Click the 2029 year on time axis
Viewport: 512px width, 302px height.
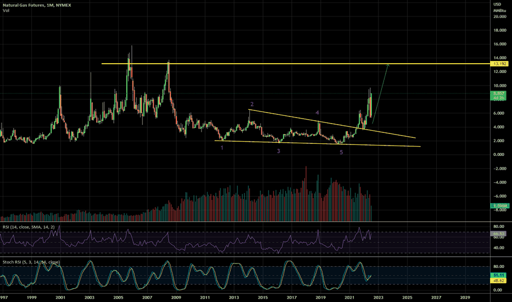465,298
